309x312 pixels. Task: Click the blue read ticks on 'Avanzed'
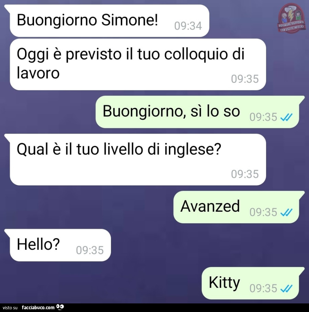(286, 212)
